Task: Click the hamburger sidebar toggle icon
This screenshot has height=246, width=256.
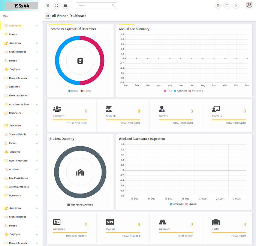Action: point(48,6)
